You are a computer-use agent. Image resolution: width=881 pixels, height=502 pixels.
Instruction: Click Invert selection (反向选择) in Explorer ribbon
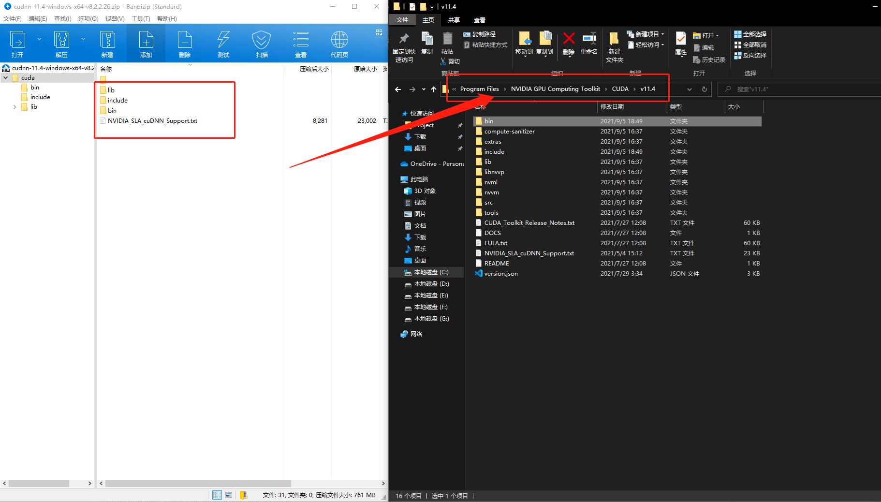[x=750, y=56]
